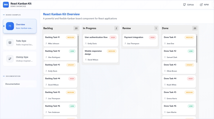Click the Backlog column count badge
Screen dimensions: 214x119
coord(76,28)
